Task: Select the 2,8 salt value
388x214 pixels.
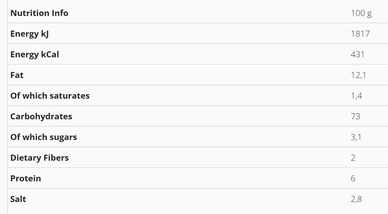Action: coord(356,199)
